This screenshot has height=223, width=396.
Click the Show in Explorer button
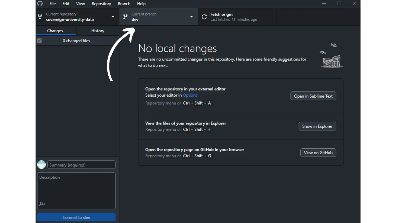[x=317, y=126]
